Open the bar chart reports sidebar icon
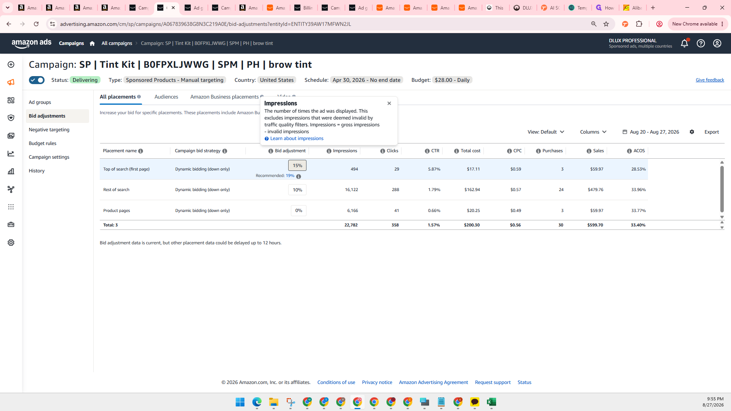Viewport: 731px width, 411px height. pos(11,171)
